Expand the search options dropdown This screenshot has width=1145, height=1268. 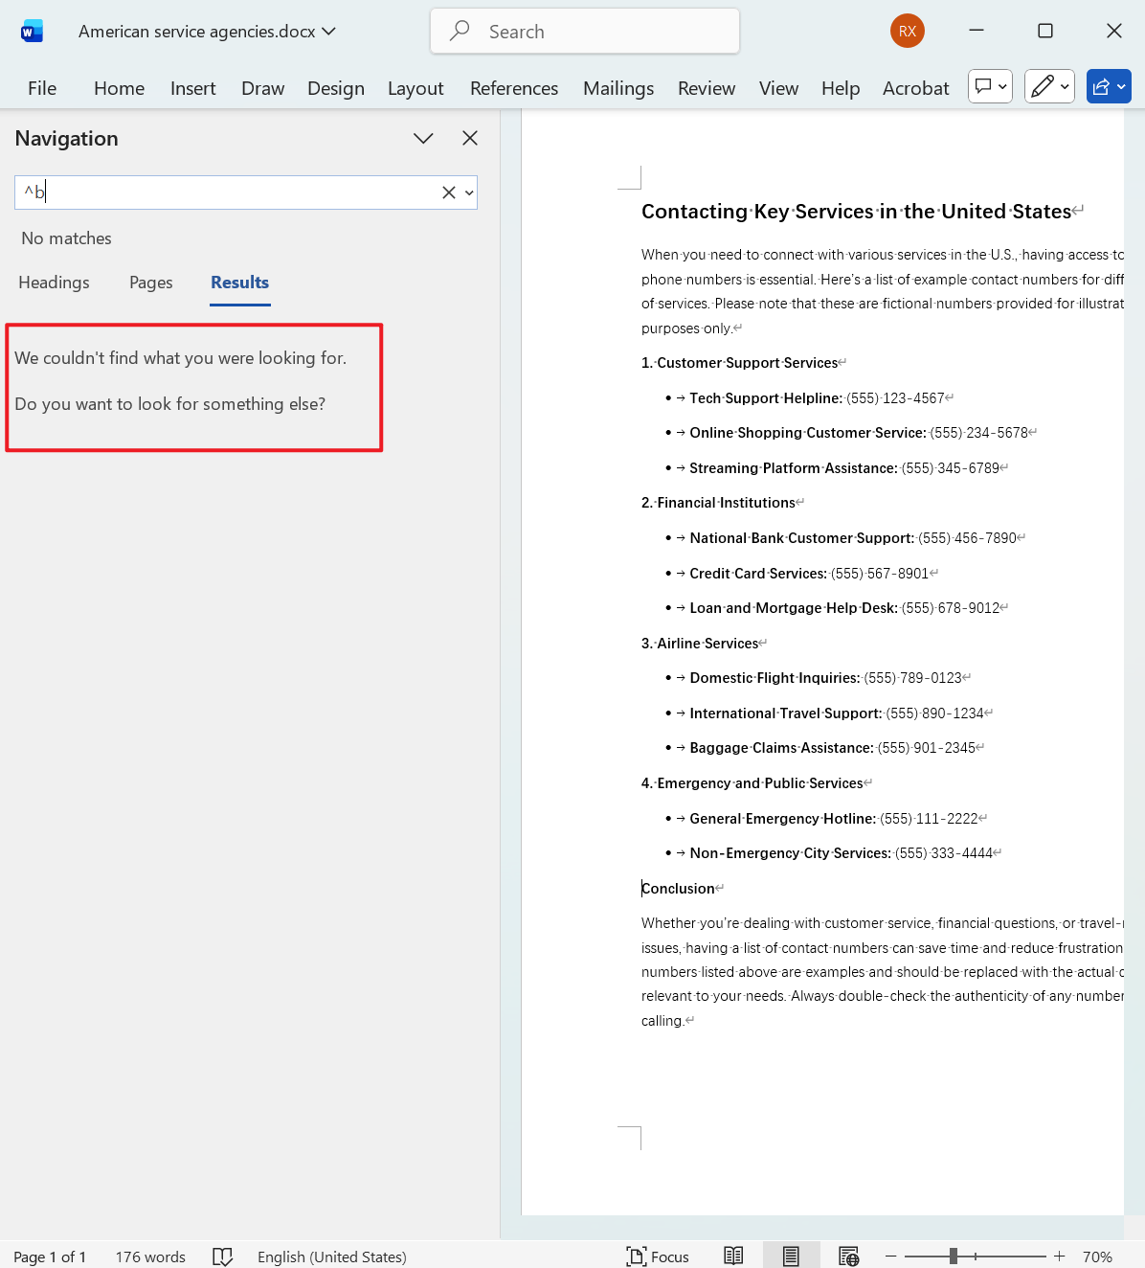pyautogui.click(x=469, y=192)
